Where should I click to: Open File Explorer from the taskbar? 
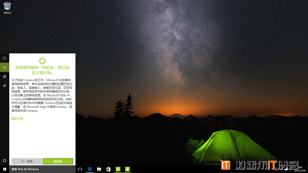click(x=99, y=169)
